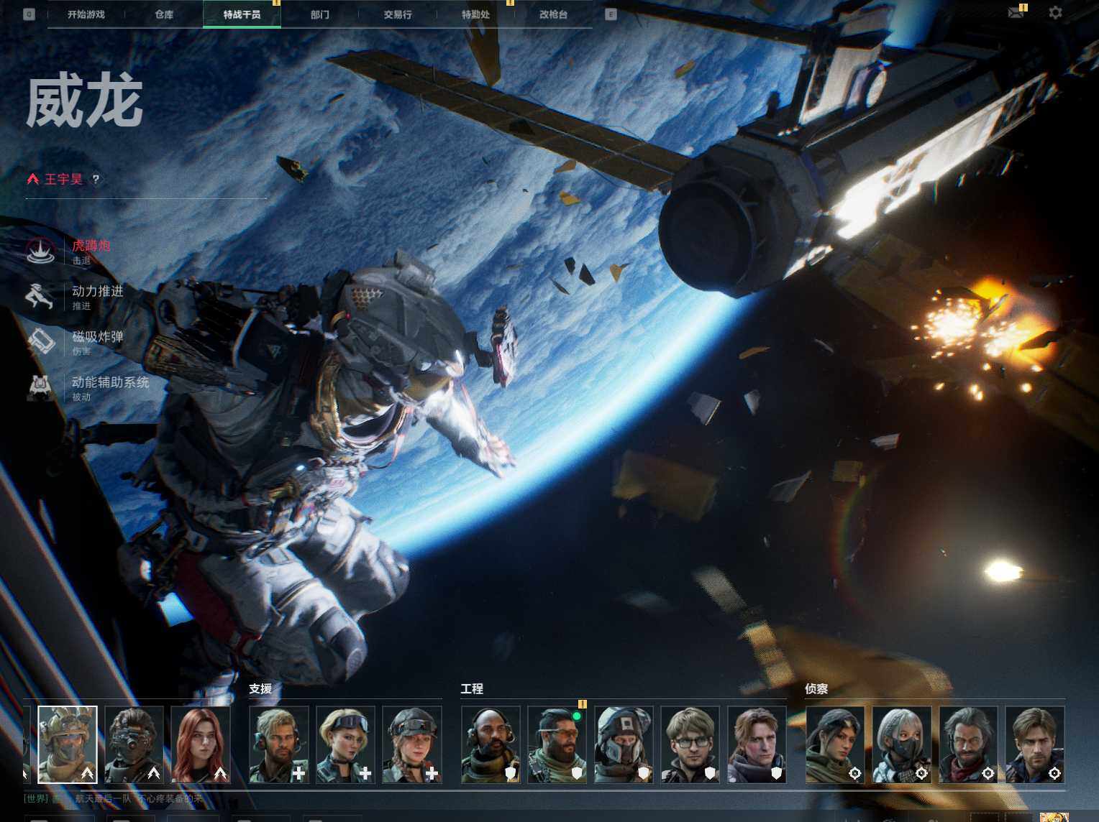1099x822 pixels.
Task: Select the masked white-haired 侦察 operator
Action: coord(902,744)
